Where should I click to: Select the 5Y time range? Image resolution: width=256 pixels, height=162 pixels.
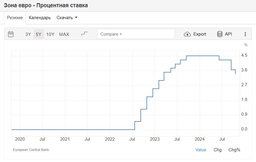tap(39, 34)
